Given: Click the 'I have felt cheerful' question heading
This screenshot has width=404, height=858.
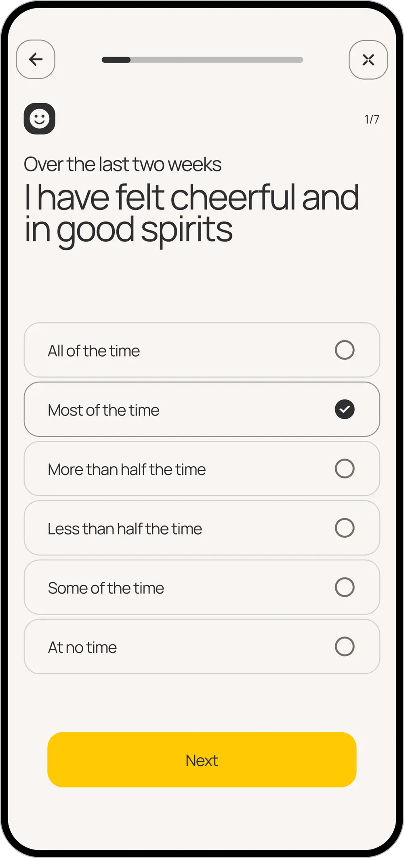Looking at the screenshot, I should [191, 213].
